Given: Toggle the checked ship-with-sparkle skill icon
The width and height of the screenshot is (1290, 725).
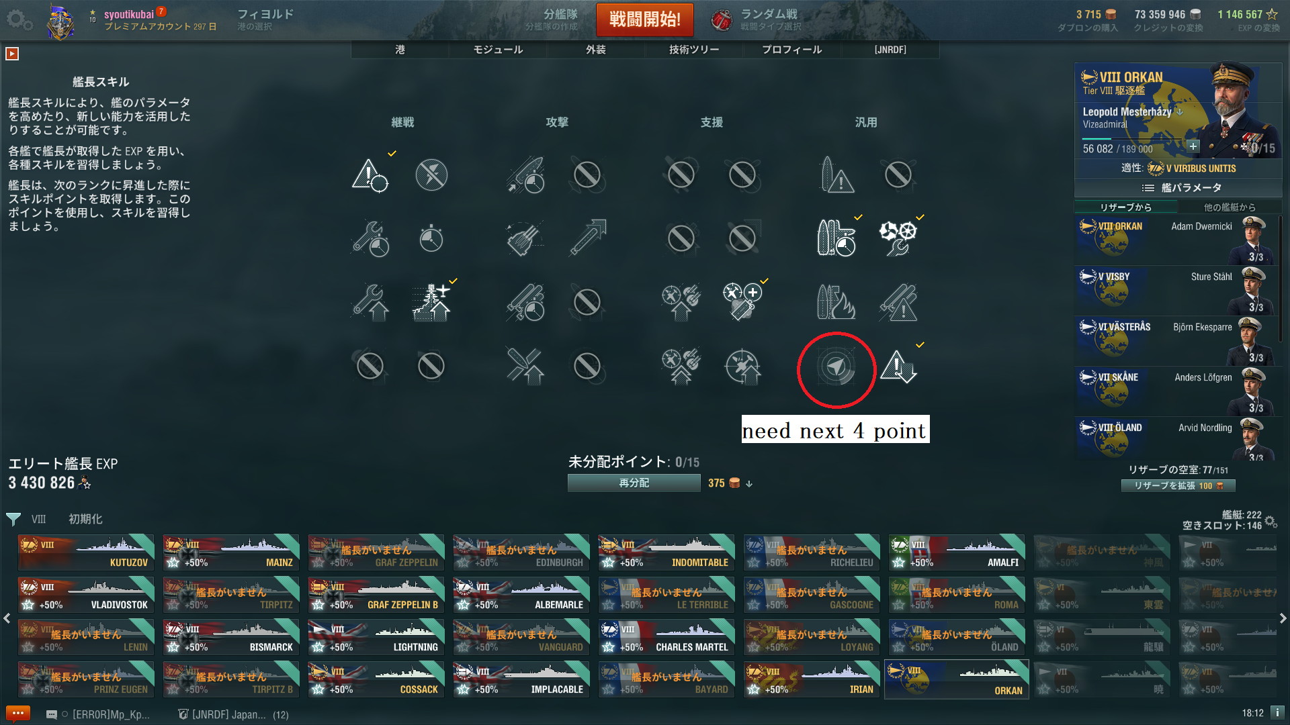Looking at the screenshot, I should [431, 302].
